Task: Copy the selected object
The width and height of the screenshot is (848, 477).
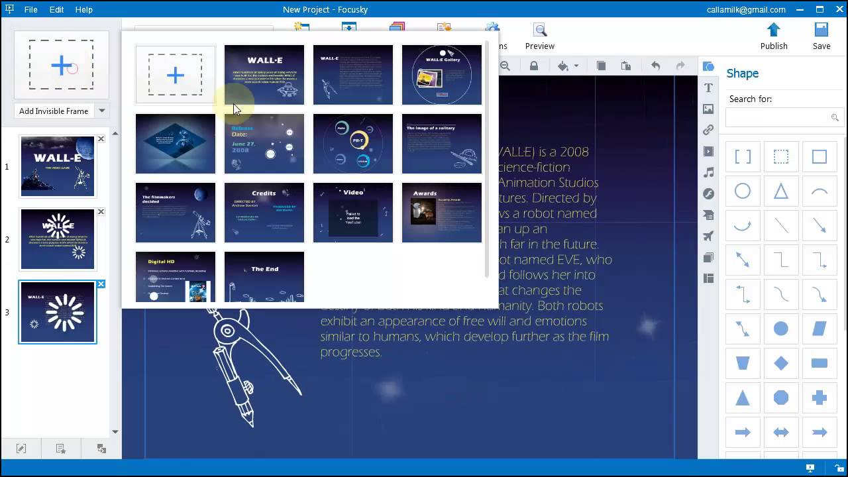Action: coord(601,66)
